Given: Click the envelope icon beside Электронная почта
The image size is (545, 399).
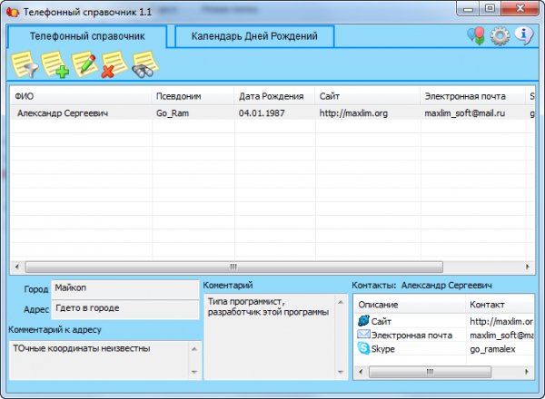Looking at the screenshot, I should [363, 335].
